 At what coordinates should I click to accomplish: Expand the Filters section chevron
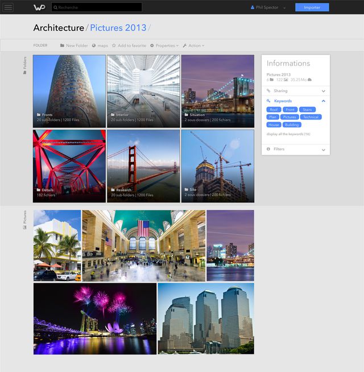pyautogui.click(x=323, y=150)
